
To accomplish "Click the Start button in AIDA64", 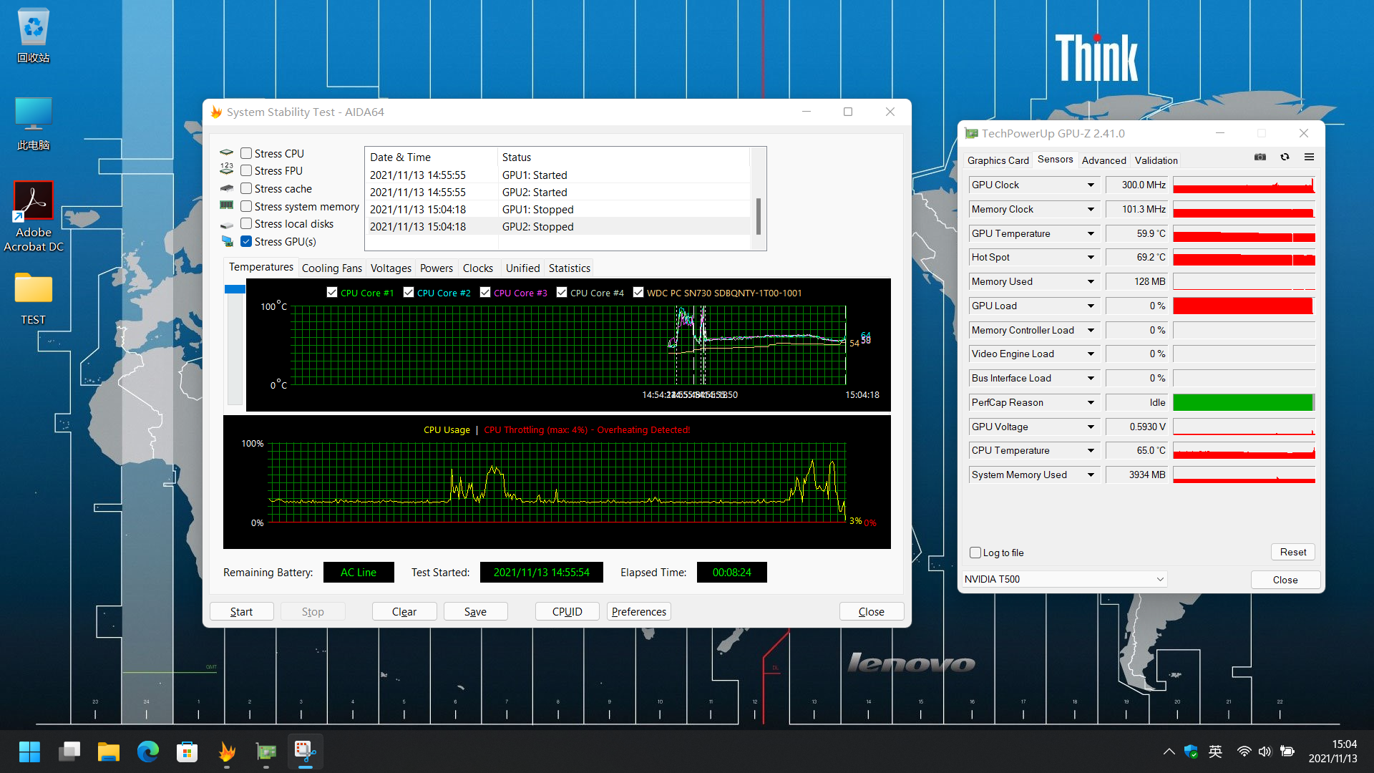I will coord(242,611).
